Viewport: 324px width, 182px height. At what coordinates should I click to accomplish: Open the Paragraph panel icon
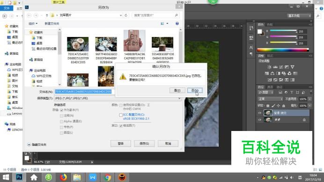251,54
